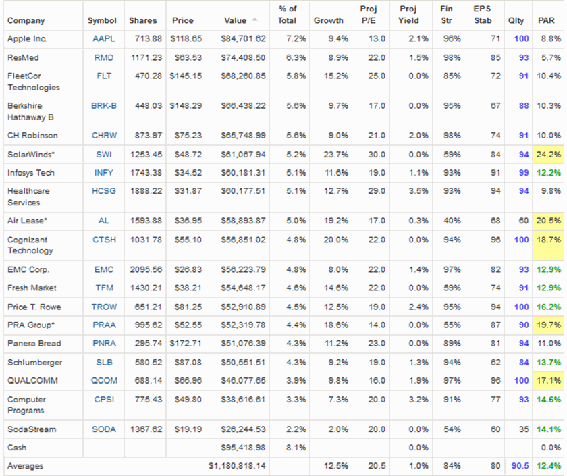Viewport: 567px width, 476px height.
Task: Click the highlighted 17.1% PAR for QUALCOMM
Action: pos(548,380)
